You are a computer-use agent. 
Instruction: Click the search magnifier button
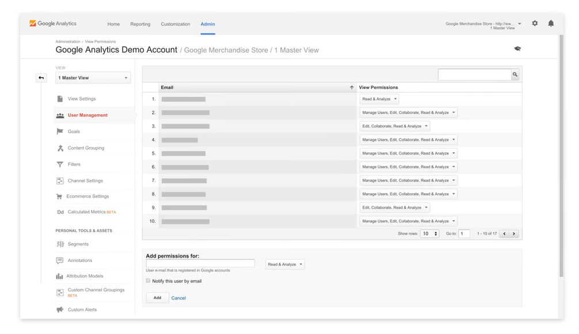515,75
